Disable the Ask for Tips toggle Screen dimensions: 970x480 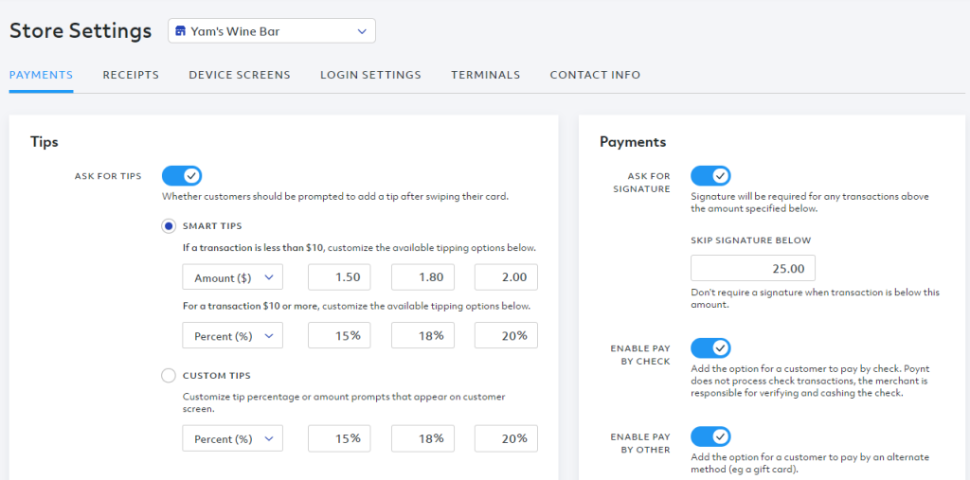182,176
